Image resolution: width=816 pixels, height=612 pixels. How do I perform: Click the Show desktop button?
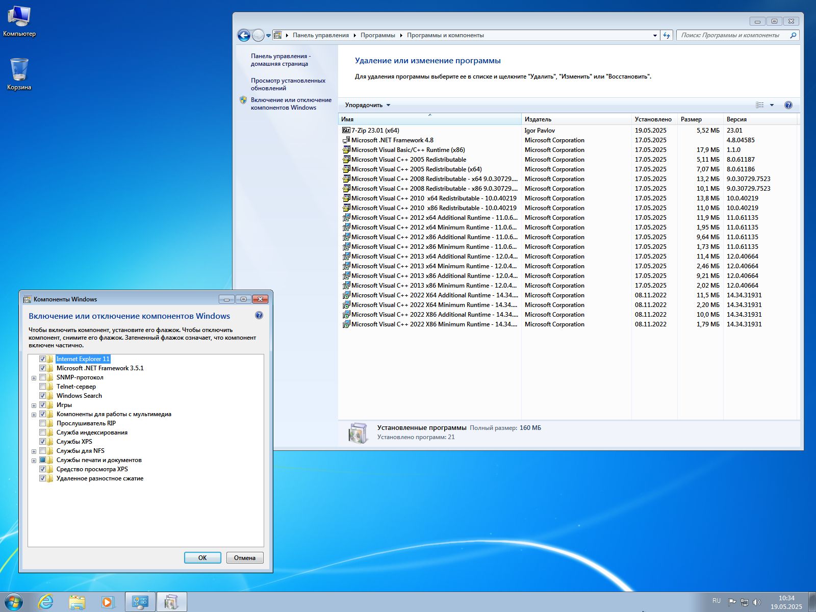812,602
